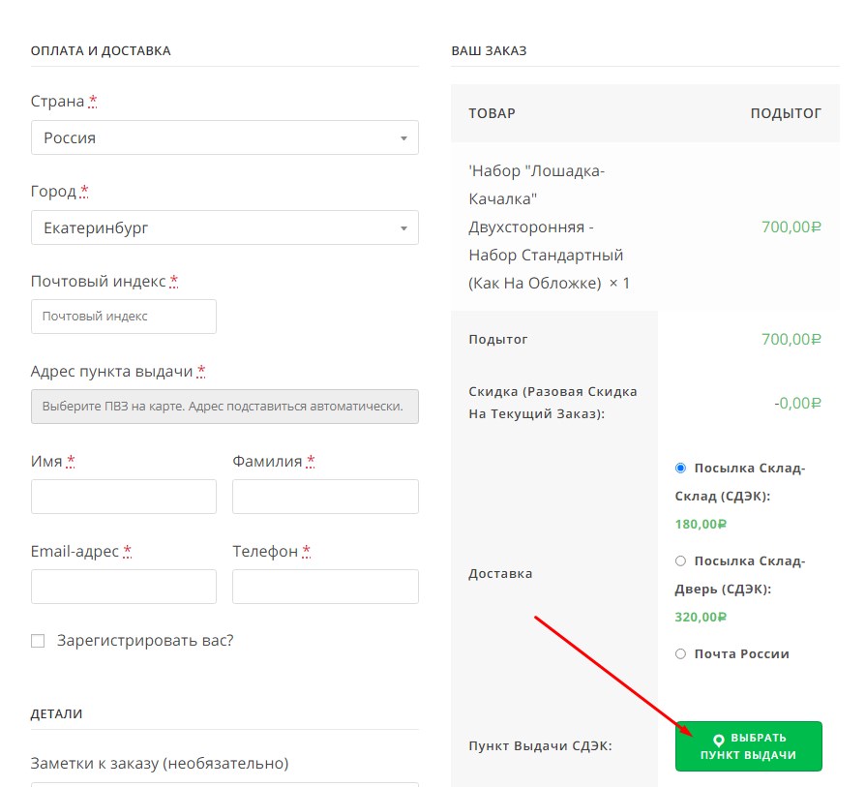Open the Страна dropdown showing Россия
This screenshot has width=866, height=787.
click(x=224, y=137)
